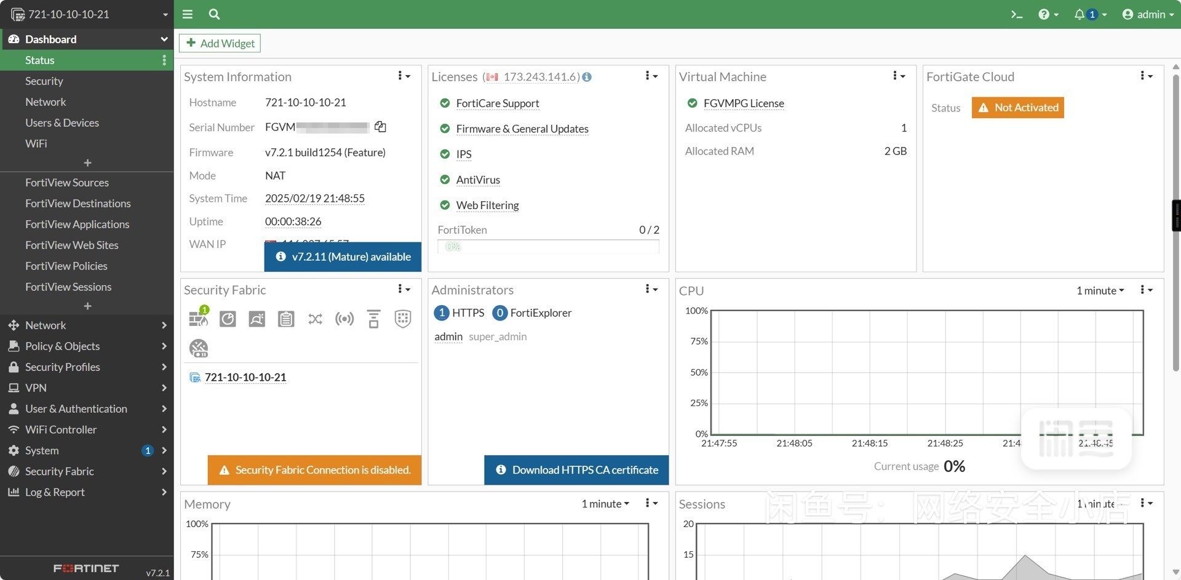
Task: Open the CPU 1 minute time range dropdown
Action: [x=1100, y=290]
